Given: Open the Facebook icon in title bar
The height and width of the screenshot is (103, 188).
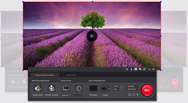Looking at the screenshot, I should (136, 69).
